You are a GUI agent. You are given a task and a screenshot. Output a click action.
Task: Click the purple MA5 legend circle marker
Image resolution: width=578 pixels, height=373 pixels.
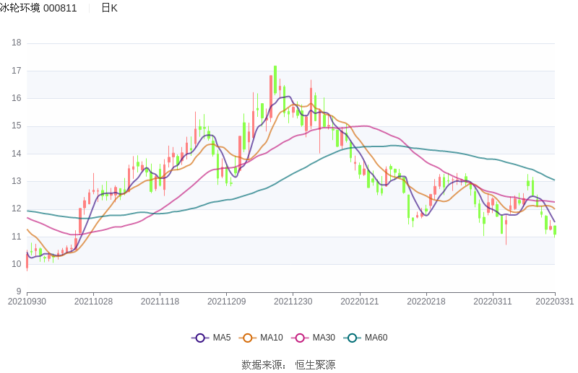coord(200,338)
